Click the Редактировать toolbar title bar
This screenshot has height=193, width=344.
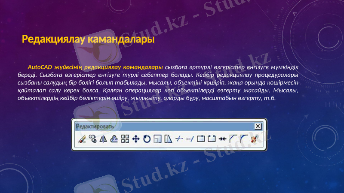click(169, 127)
